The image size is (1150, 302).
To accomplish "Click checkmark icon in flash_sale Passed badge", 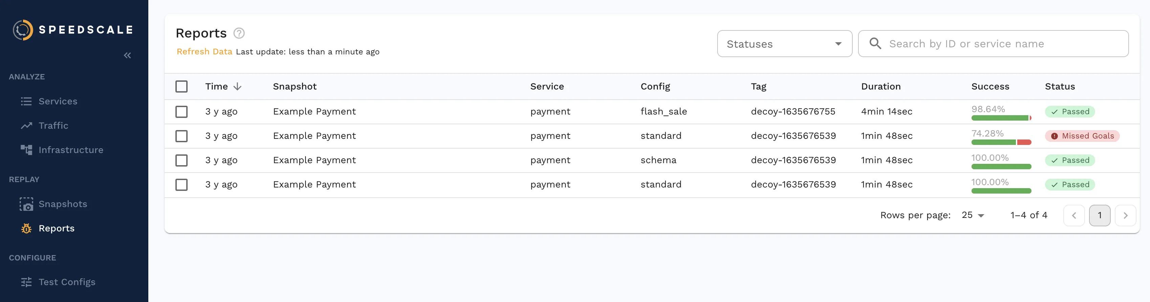I will tap(1054, 112).
